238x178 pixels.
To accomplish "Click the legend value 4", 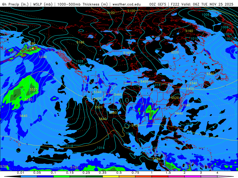I will [217, 173].
